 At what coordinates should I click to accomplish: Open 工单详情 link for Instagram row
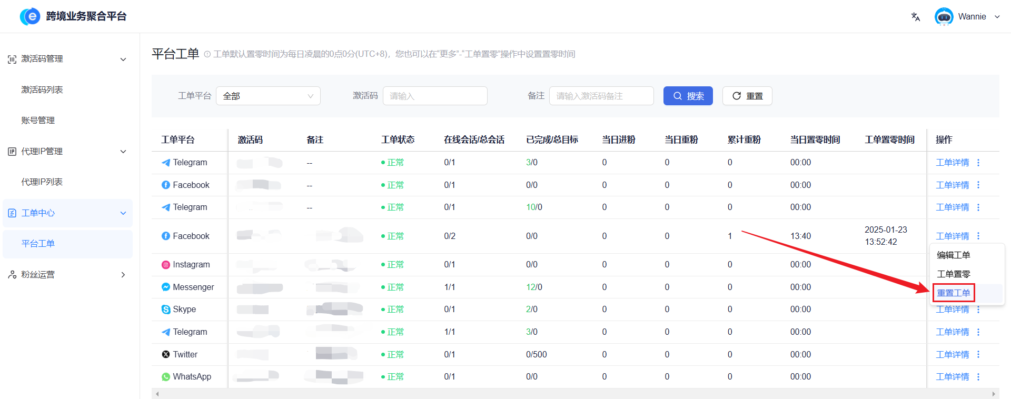tap(952, 265)
